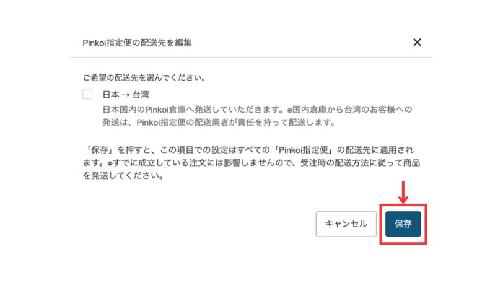503x283 pixels.
Task: Click the dialog title Pinkoi指定便の配送先を編集
Action: 137,43
